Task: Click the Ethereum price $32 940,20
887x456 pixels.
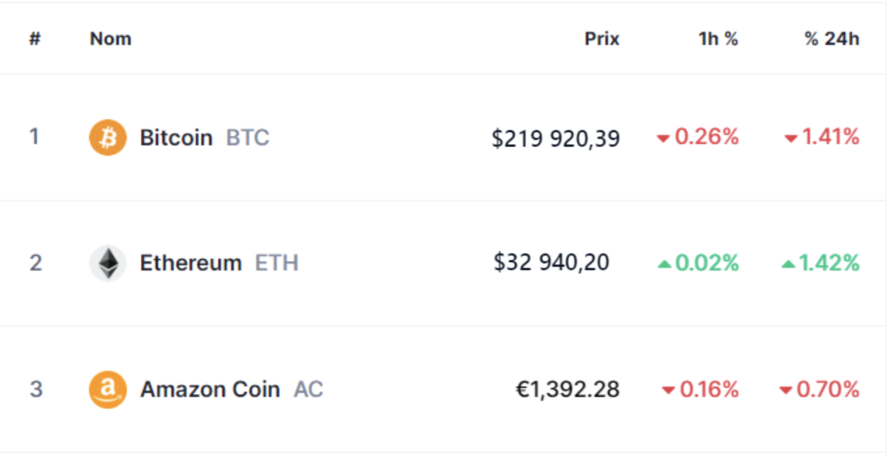Action: (x=552, y=263)
